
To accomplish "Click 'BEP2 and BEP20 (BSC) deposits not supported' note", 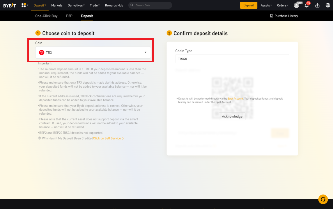I will pos(71,133).
